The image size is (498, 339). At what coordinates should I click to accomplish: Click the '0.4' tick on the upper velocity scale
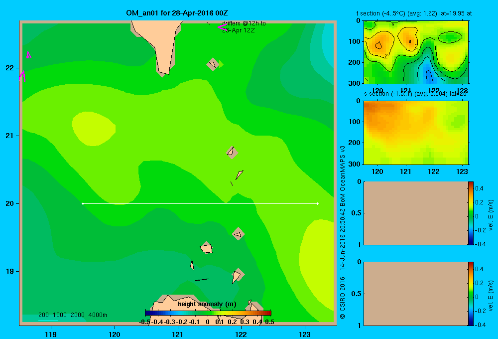[479, 188]
